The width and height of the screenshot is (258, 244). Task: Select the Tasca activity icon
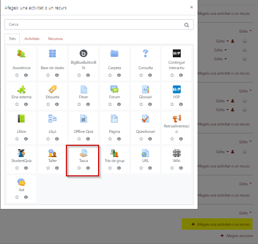tap(83, 153)
